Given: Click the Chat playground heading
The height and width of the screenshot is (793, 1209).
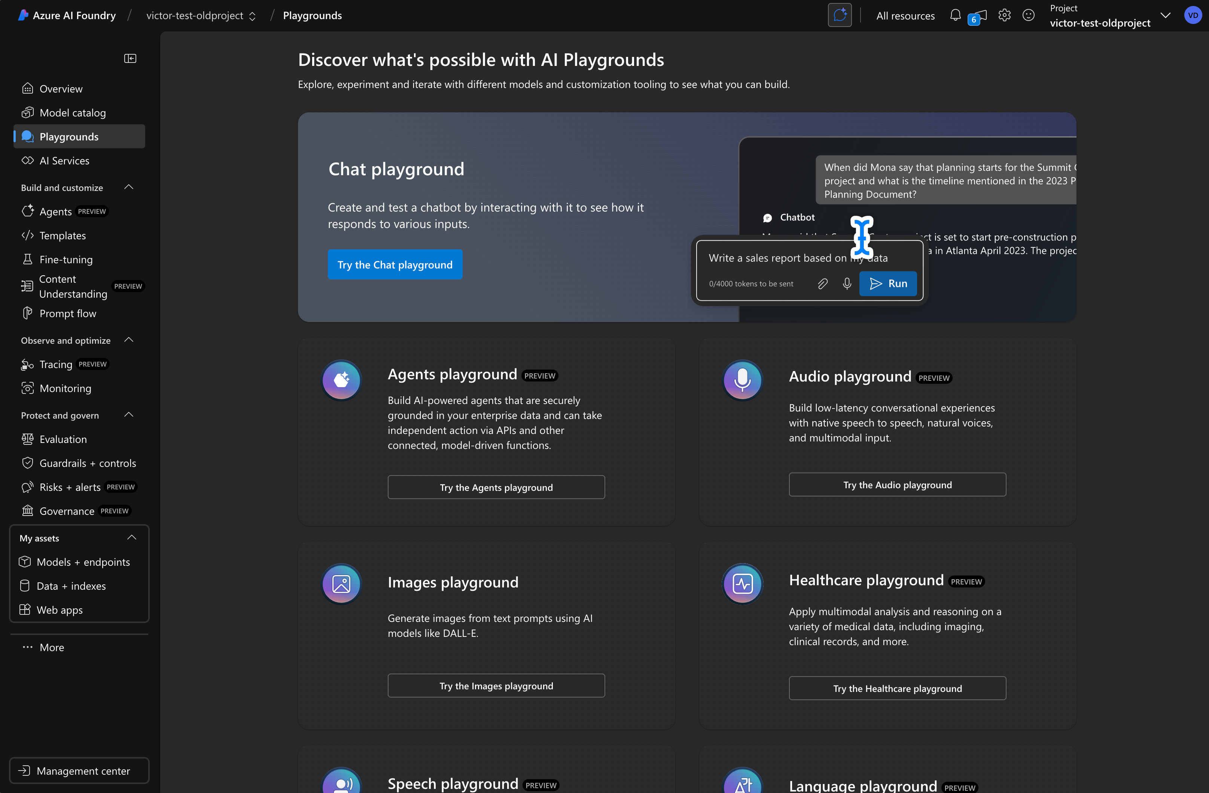Looking at the screenshot, I should point(396,168).
